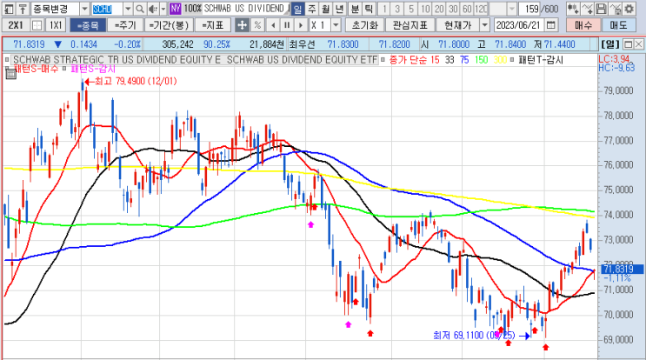Open the dropdown beside 현재가

(485, 25)
